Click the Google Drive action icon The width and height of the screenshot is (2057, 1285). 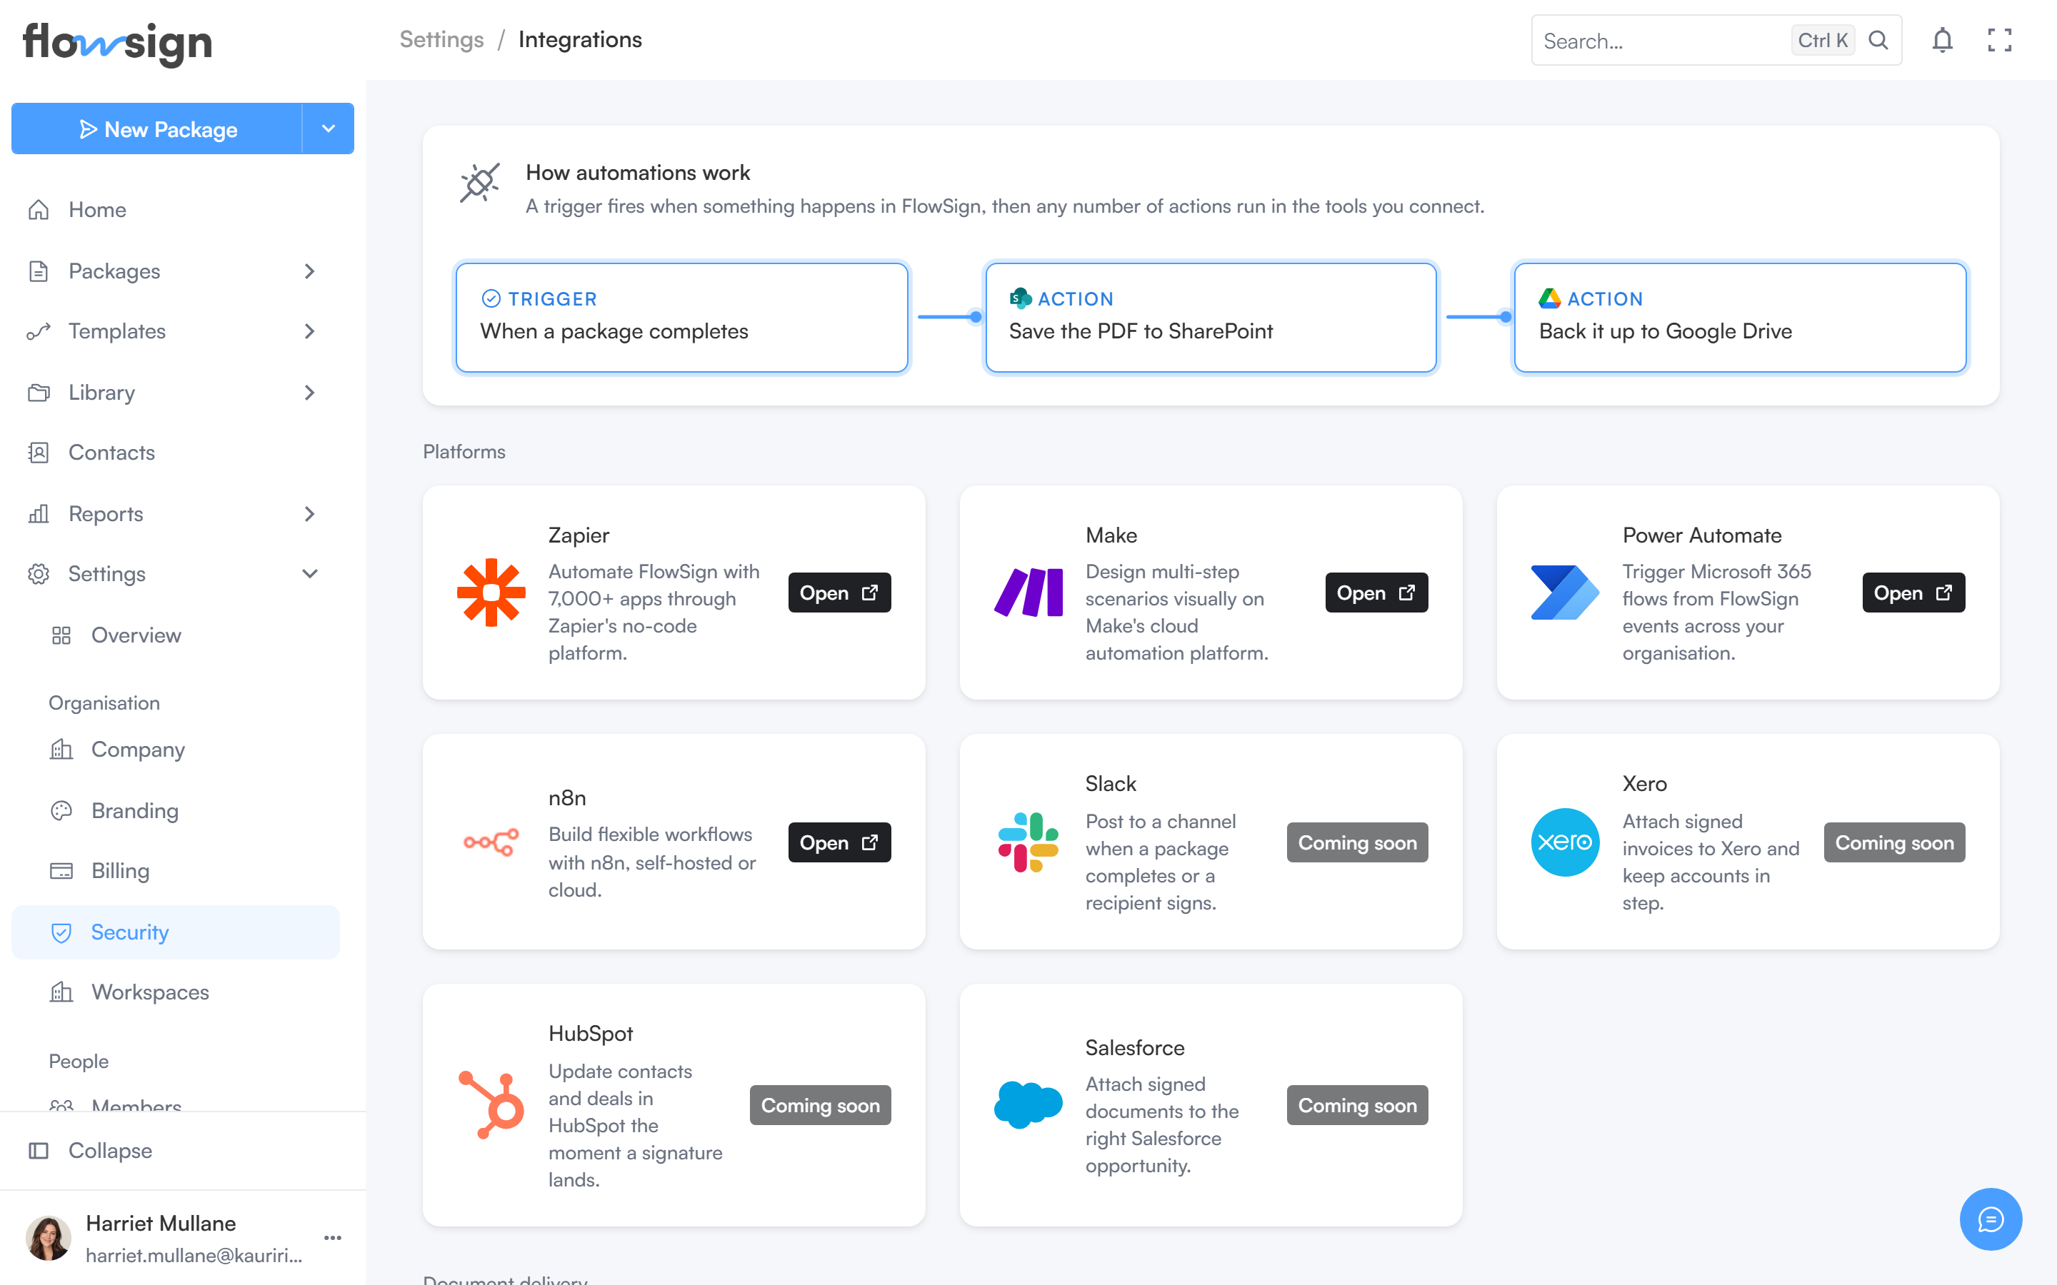1550,298
